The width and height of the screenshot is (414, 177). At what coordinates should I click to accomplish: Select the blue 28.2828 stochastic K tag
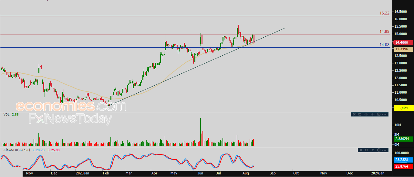click(403, 160)
